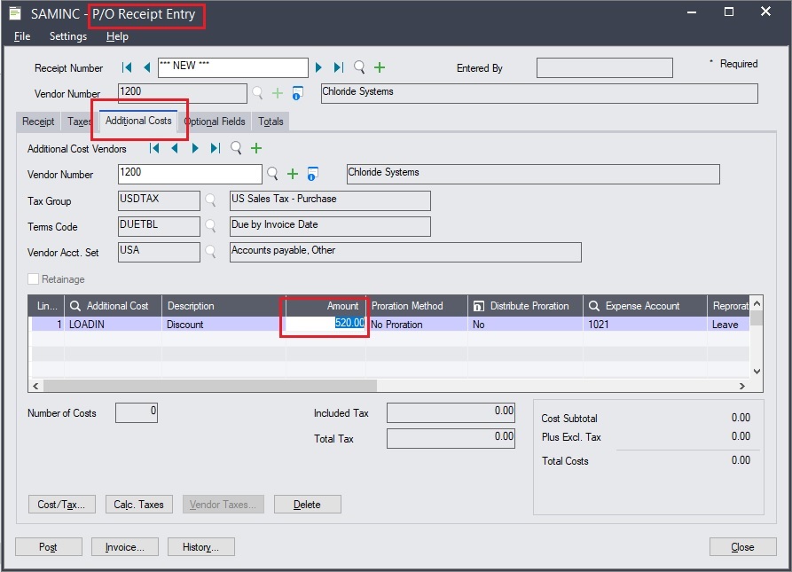
Task: Select the LOADIN additional cost cell
Action: click(x=114, y=324)
